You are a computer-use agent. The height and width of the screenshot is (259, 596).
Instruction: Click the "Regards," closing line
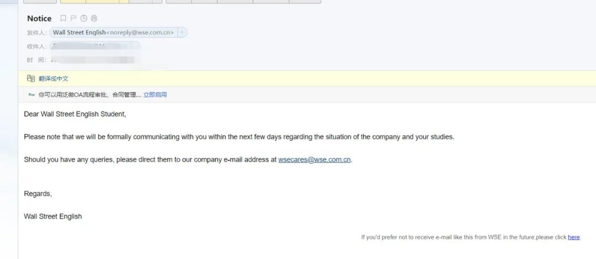[x=38, y=193]
